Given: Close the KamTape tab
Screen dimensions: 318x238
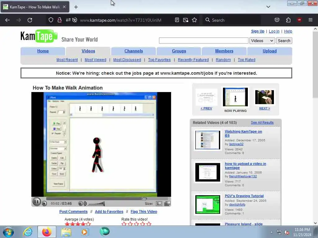Looking at the screenshot, I should pos(64,7).
